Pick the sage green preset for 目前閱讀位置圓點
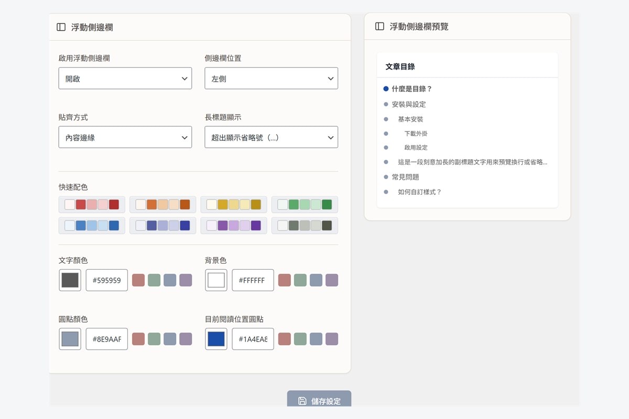The image size is (629, 419). pos(300,339)
